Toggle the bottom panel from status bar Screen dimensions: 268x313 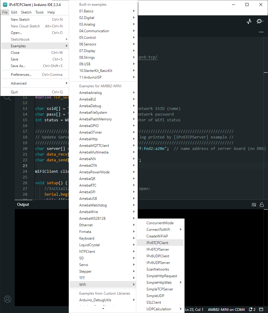point(261,309)
